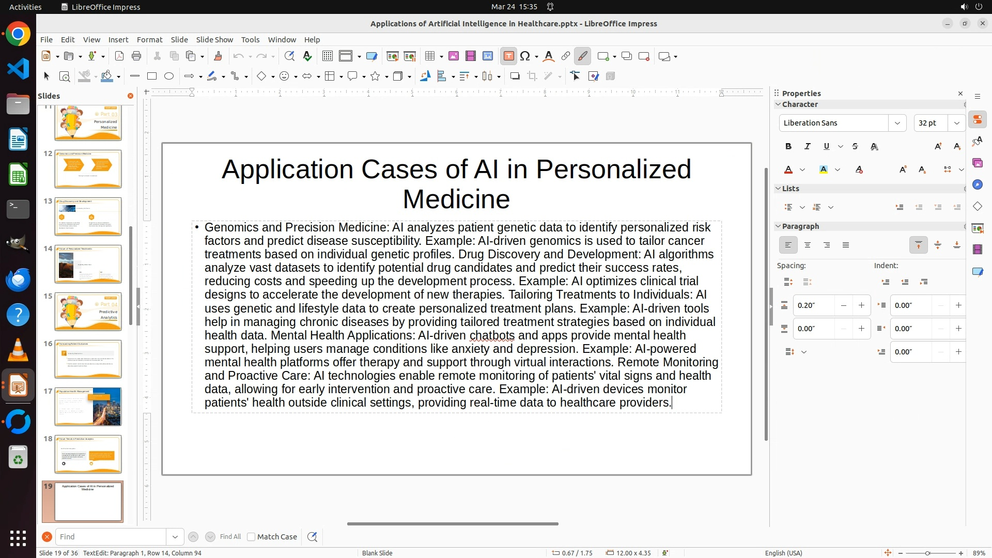Viewport: 992px width, 558px height.
Task: Open the font size dropdown
Action: click(x=957, y=123)
